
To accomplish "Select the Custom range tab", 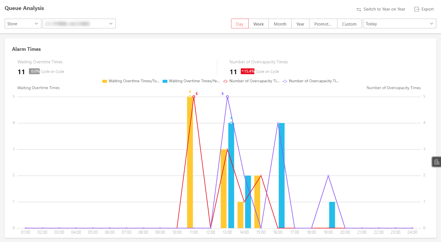I will pyautogui.click(x=349, y=24).
